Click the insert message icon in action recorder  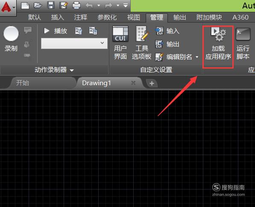28,30
